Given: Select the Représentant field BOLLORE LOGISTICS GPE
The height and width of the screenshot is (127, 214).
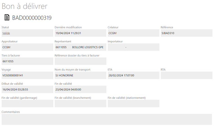Looking at the screenshot, I should 80,47.
